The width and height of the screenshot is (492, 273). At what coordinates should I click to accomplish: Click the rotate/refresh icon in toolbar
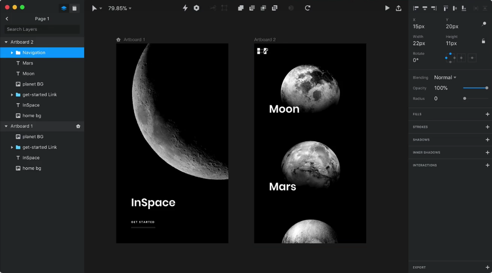pyautogui.click(x=307, y=8)
